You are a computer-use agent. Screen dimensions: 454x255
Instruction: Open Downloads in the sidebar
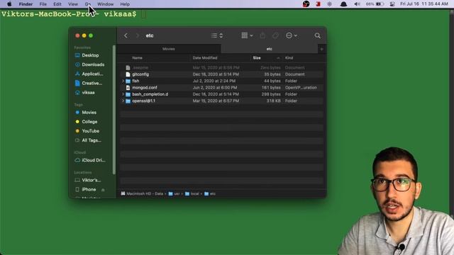tap(93, 64)
